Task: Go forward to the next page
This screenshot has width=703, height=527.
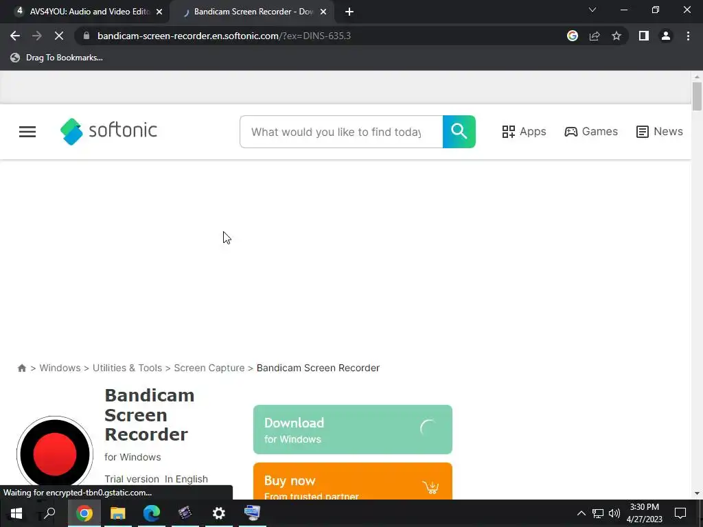Action: point(37,36)
